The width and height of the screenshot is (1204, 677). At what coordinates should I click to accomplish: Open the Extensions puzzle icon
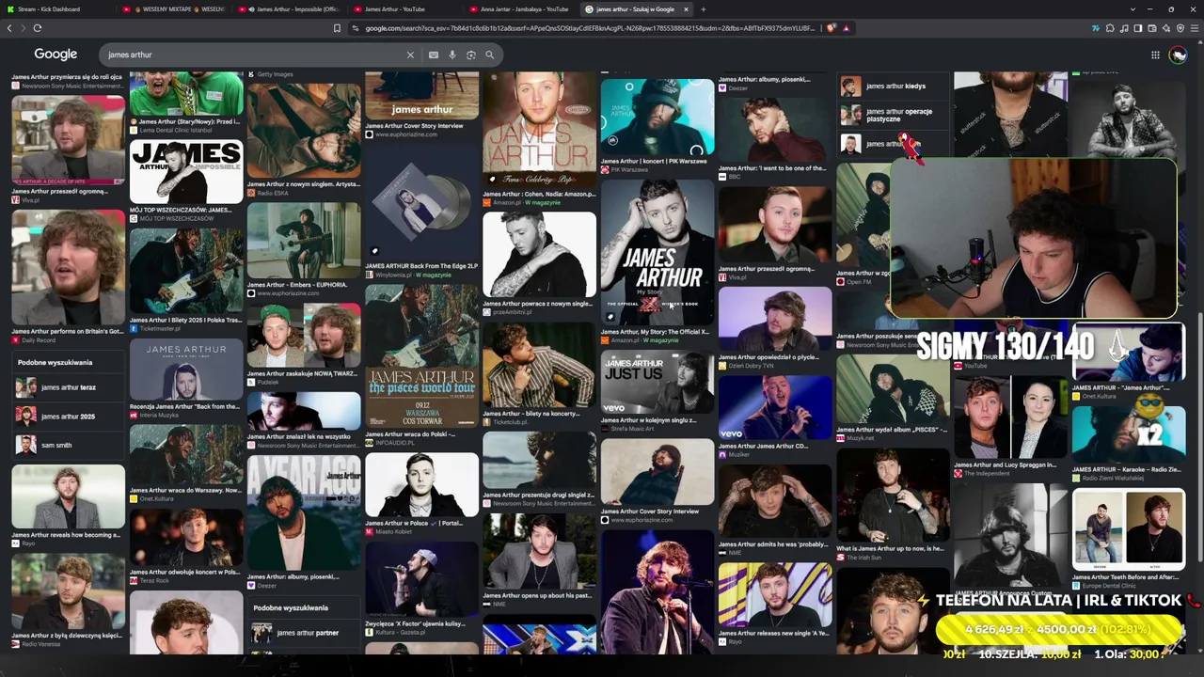point(1110,28)
